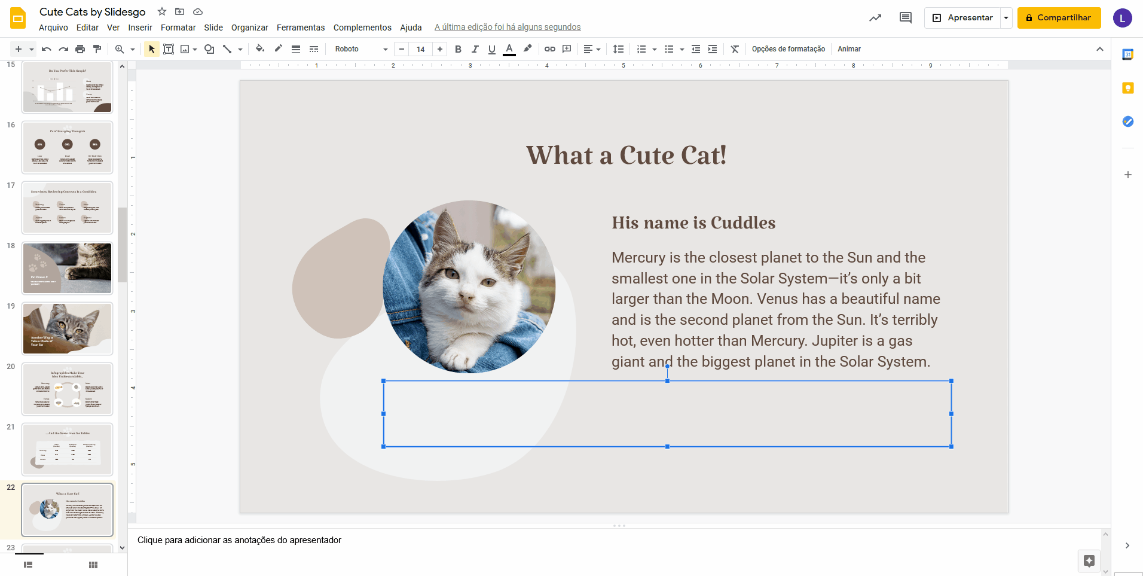
Task: Click the Shape tool icon
Action: coord(209,49)
